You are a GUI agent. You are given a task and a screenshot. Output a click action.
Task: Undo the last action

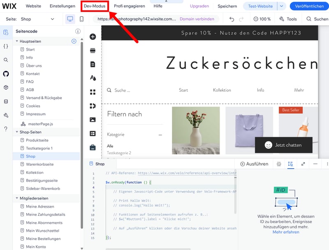(x=232, y=19)
